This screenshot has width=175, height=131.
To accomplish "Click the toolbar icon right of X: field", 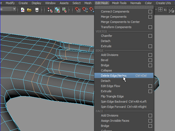I will coord(172,10).
